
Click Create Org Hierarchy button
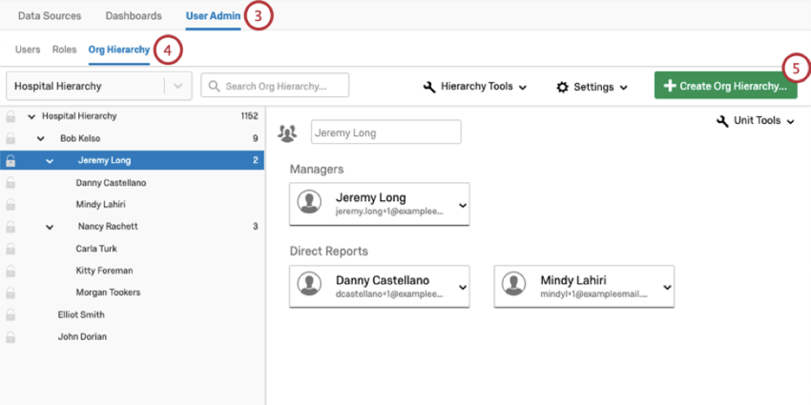click(x=725, y=86)
